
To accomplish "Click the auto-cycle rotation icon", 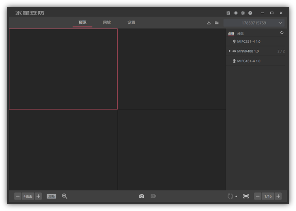I will point(230,196).
